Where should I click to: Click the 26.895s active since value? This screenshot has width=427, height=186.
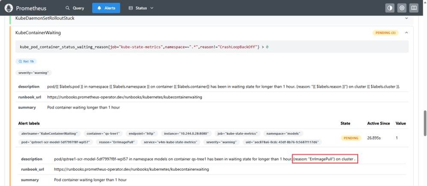pyautogui.click(x=374, y=138)
